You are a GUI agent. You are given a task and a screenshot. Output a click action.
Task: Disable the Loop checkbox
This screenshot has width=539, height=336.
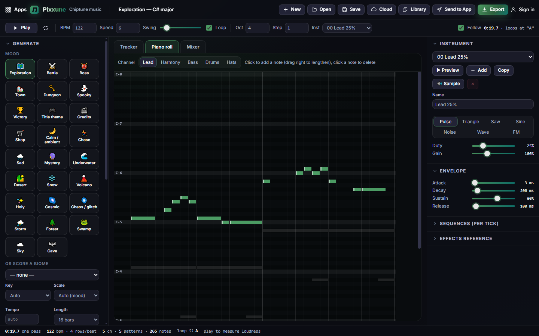(209, 28)
